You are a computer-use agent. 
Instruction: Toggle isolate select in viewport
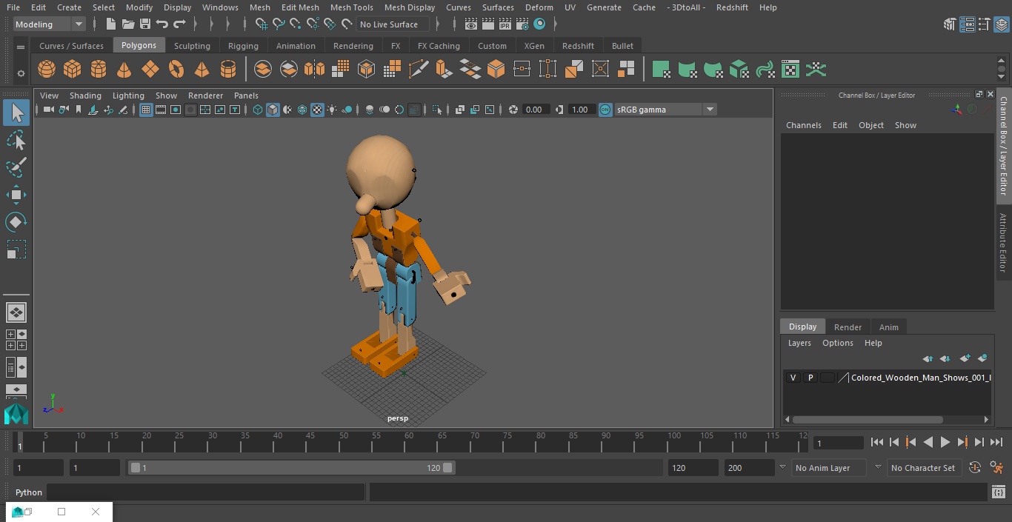pos(437,110)
